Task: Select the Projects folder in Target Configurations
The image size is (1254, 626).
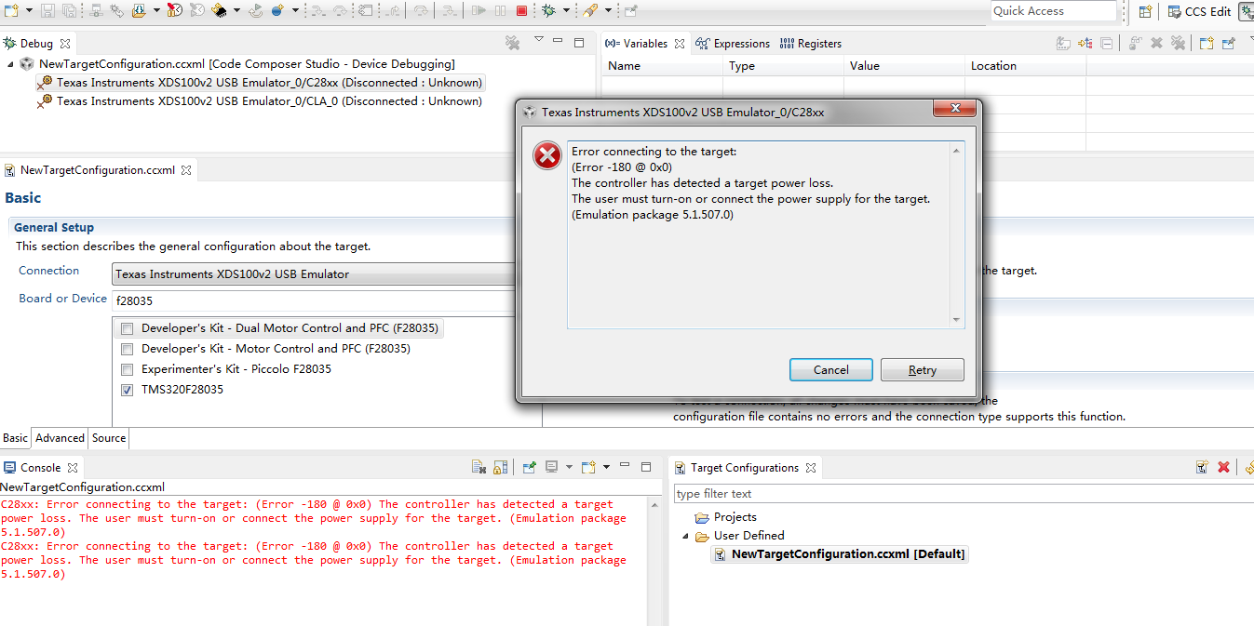Action: (726, 517)
